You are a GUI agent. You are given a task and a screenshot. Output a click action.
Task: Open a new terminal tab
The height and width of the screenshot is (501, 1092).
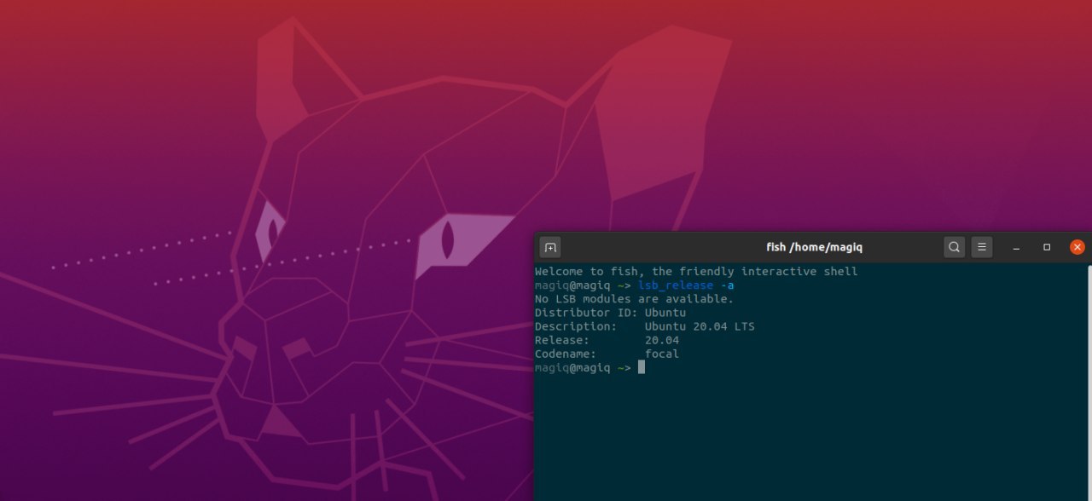[x=550, y=247]
